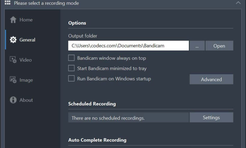Open Advanced options
Viewport: 246px width, 148px height.
[211, 79]
